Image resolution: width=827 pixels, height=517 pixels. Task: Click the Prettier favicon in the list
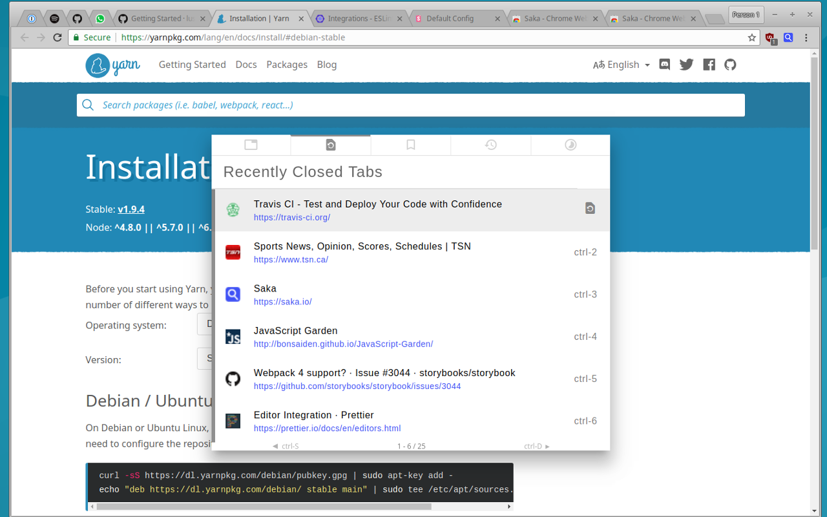pos(233,421)
